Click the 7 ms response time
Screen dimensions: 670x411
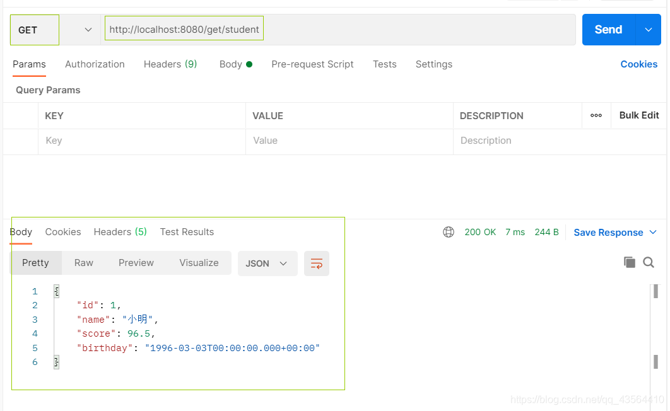point(515,232)
